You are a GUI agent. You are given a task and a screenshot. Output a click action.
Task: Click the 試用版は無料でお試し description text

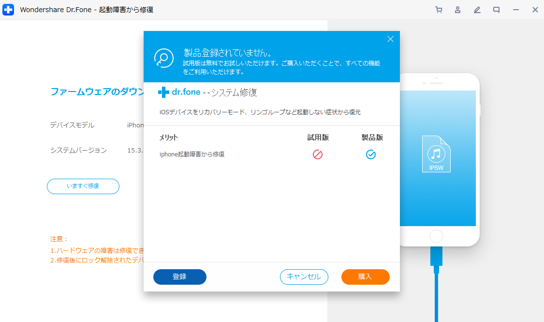point(281,68)
